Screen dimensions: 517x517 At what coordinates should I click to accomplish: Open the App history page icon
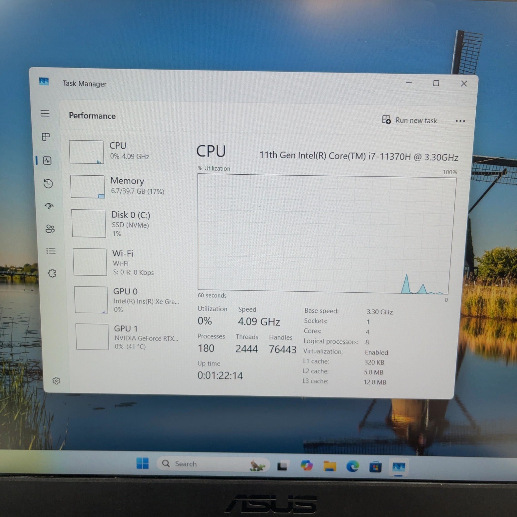coord(48,183)
